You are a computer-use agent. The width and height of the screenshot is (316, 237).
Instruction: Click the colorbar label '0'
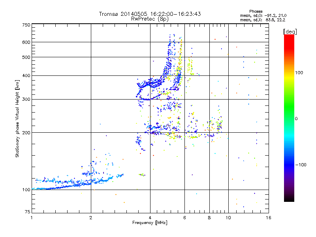click(296, 119)
